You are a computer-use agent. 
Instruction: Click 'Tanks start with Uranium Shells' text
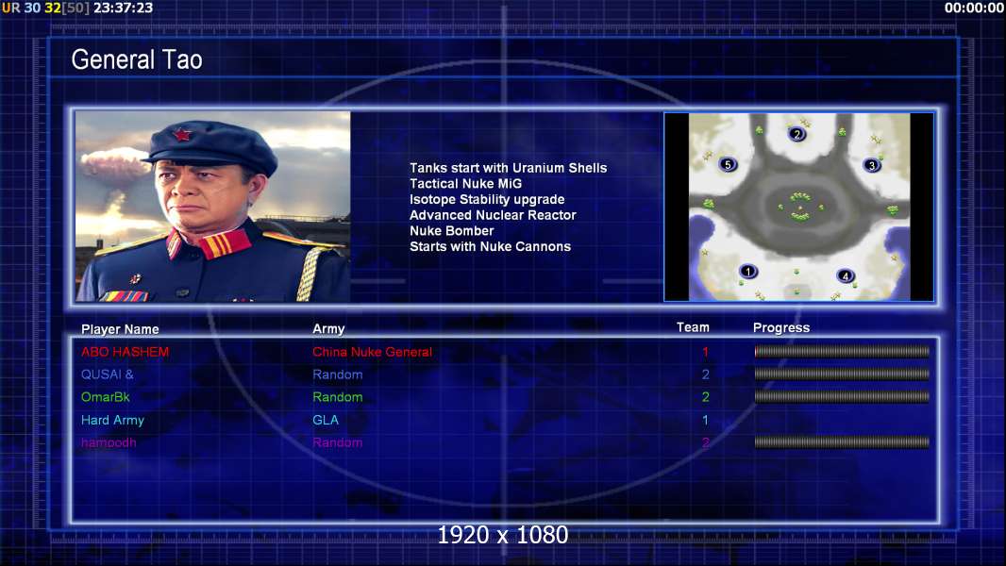coord(508,168)
